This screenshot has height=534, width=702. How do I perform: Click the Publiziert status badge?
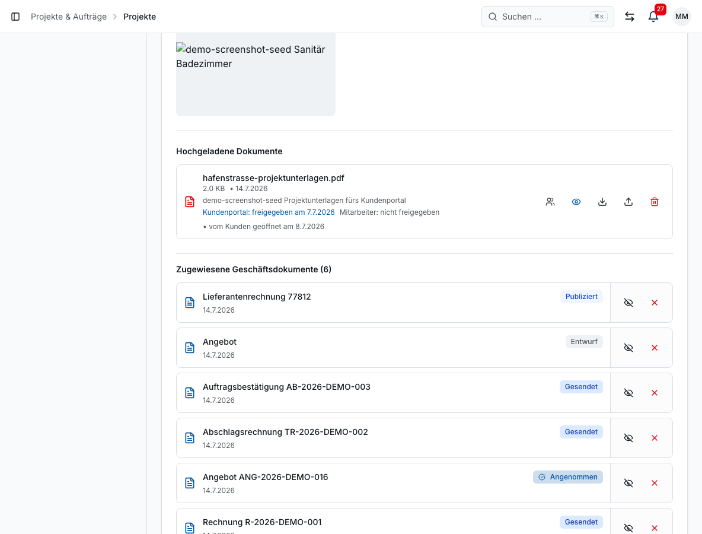pyautogui.click(x=581, y=297)
